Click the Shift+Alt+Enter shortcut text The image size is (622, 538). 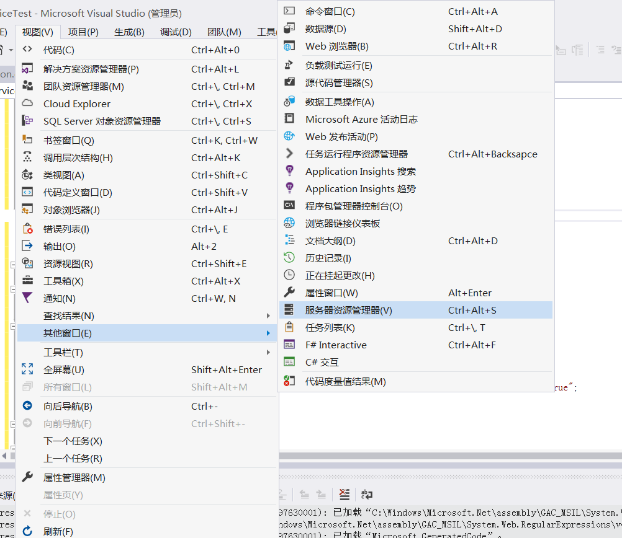227,369
